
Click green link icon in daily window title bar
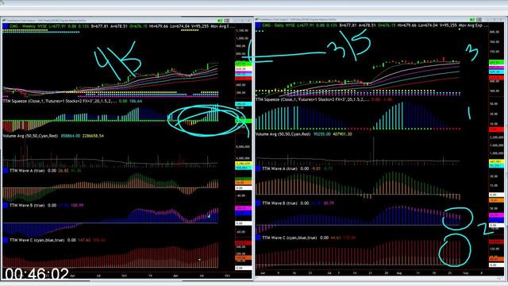473,19
